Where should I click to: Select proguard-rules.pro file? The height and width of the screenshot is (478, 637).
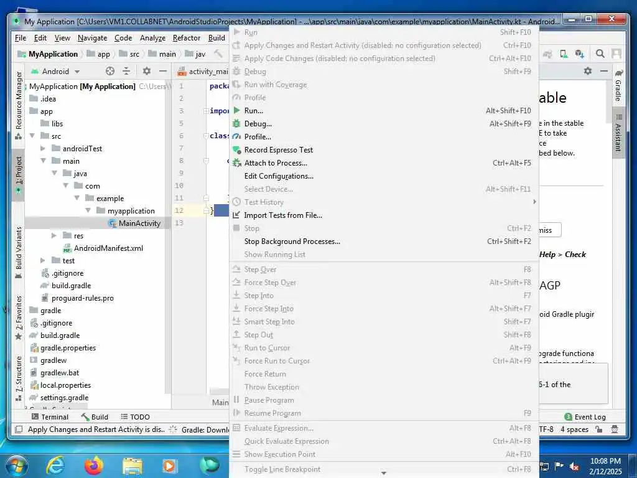pos(78,298)
